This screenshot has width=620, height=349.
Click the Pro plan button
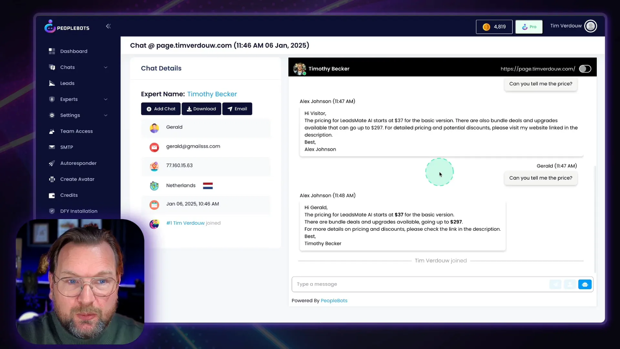click(x=529, y=27)
